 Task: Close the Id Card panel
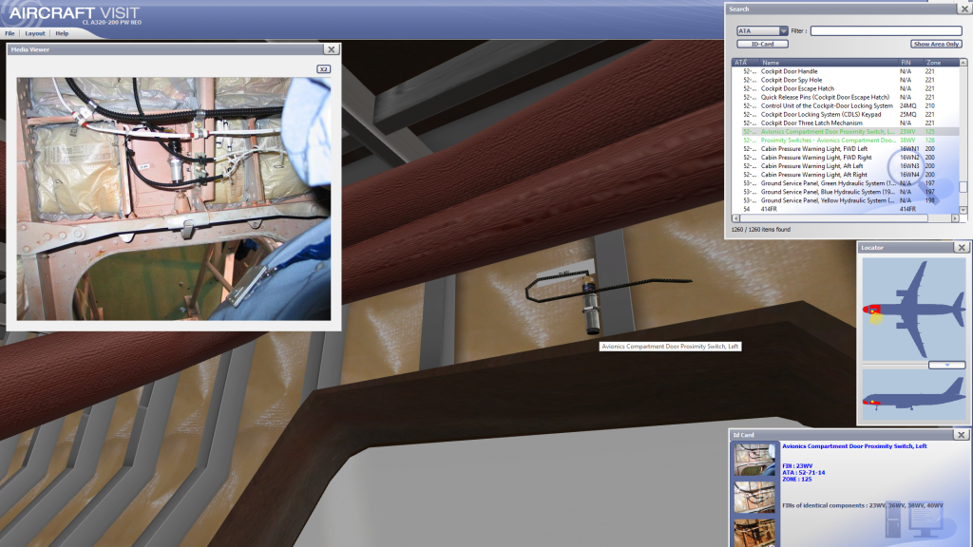click(x=962, y=435)
